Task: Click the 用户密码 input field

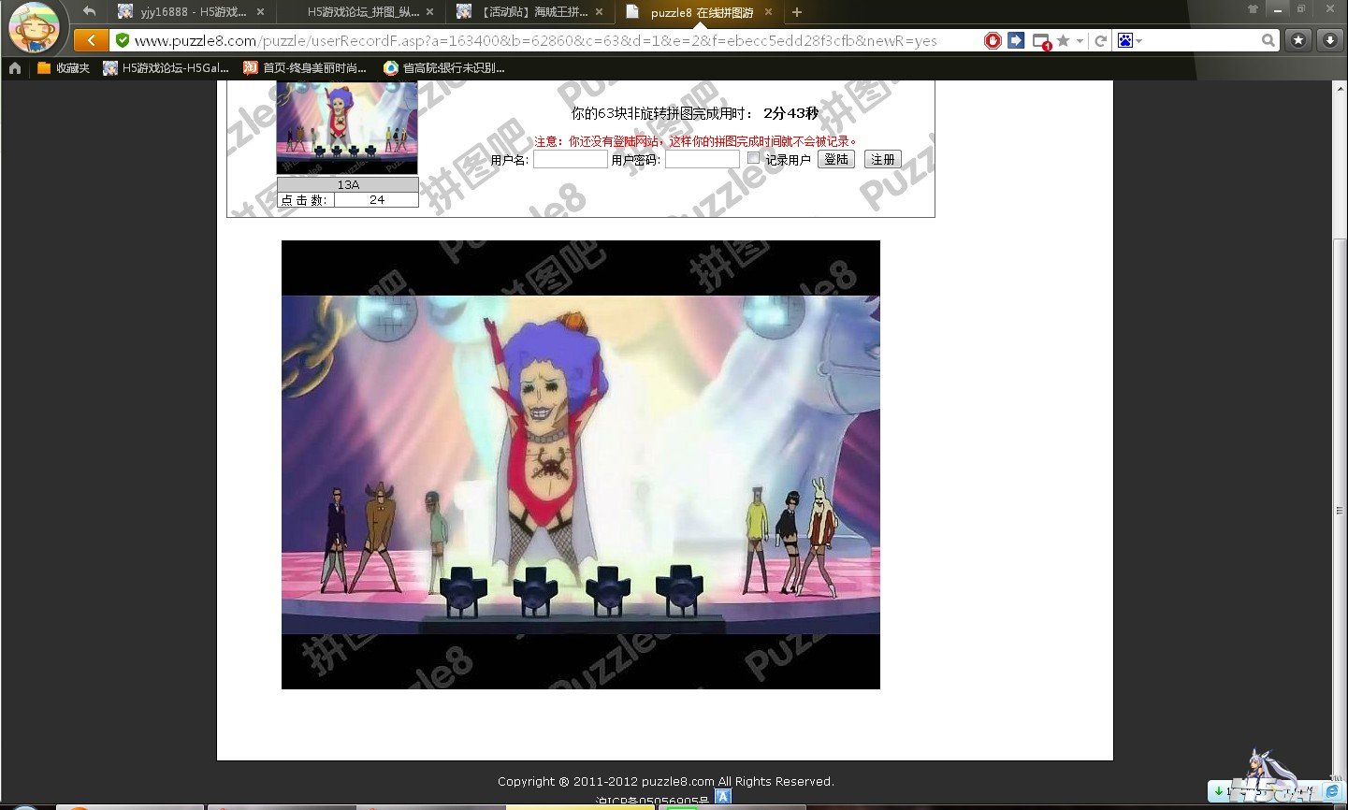Action: pyautogui.click(x=703, y=159)
